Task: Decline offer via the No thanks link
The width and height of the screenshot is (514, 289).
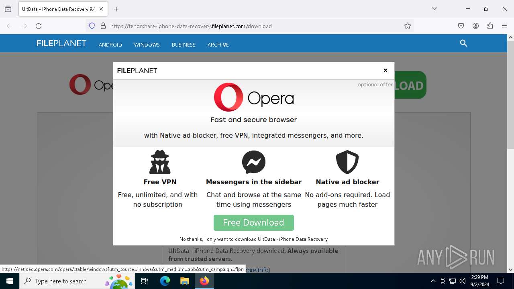Action: [x=253, y=239]
